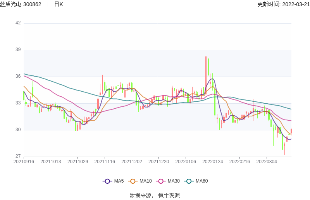Toggle the MA5 legend marker
Image resolution: width=310 pixels, height=200 pixels.
(x=108, y=181)
